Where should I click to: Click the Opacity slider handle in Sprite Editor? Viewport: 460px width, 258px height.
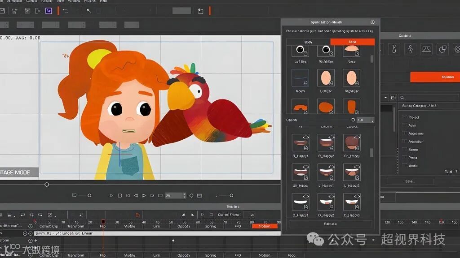[353, 120]
